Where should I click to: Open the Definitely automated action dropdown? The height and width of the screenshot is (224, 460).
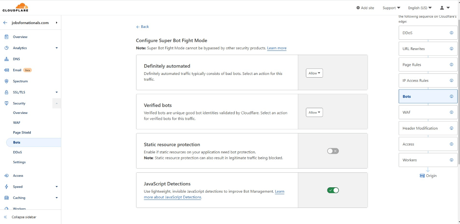314,73
